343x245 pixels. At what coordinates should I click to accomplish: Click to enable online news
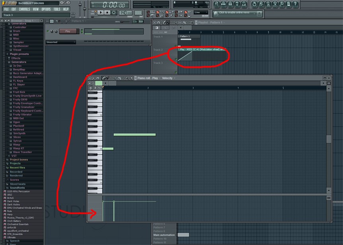click(x=234, y=13)
